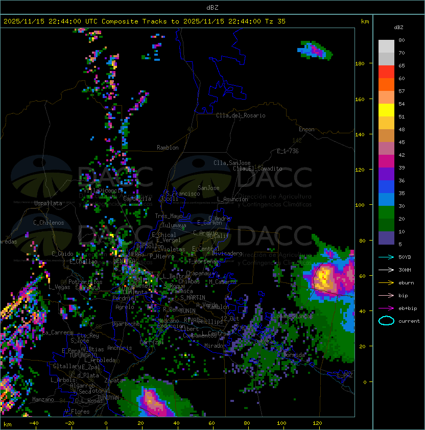
Task: Click the 'C_Chilenos' map label
Action: (x=49, y=223)
